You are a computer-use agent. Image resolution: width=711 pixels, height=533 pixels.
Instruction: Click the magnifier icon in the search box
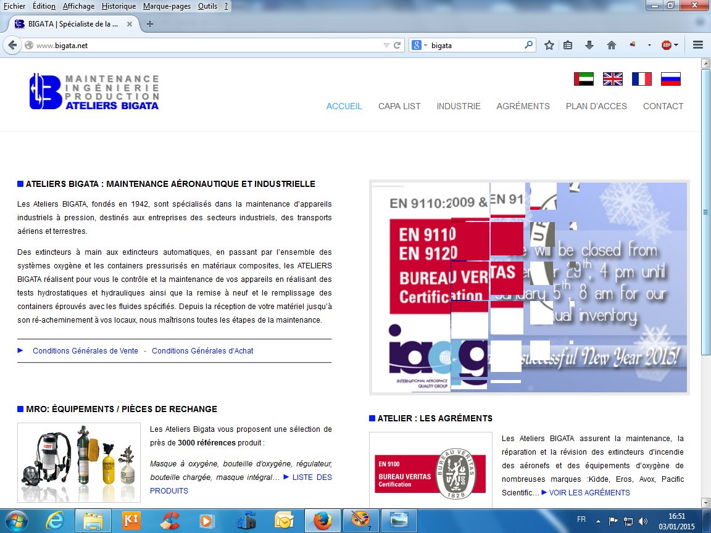pyautogui.click(x=529, y=45)
